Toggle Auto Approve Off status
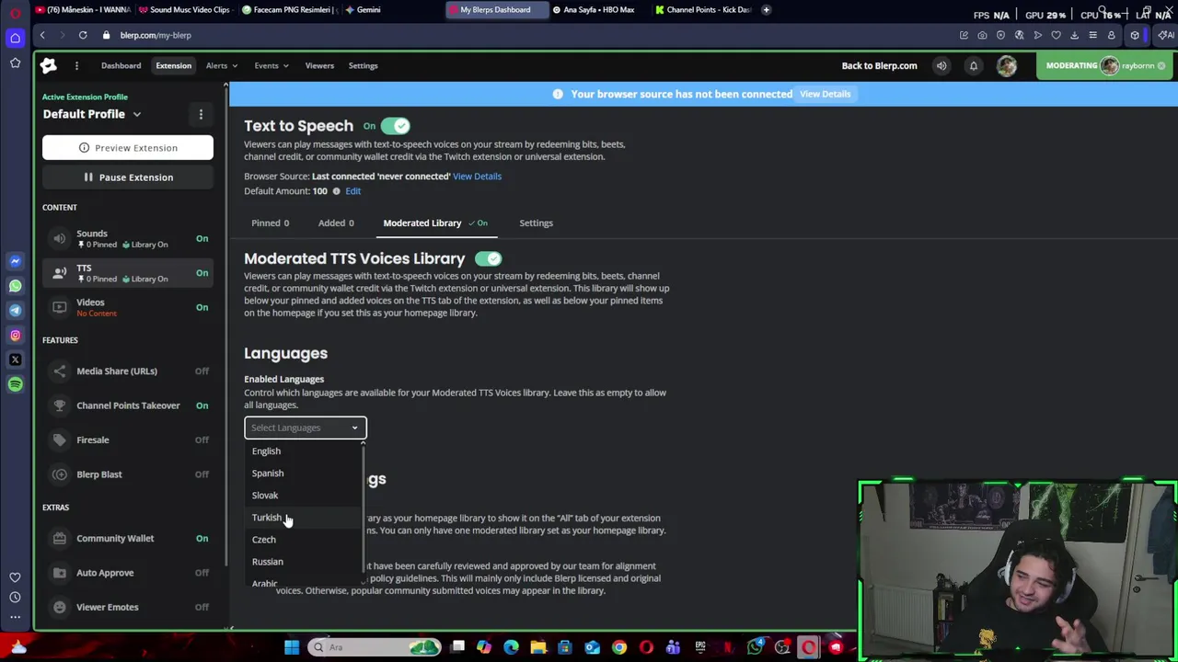The width and height of the screenshot is (1178, 662). [x=202, y=573]
